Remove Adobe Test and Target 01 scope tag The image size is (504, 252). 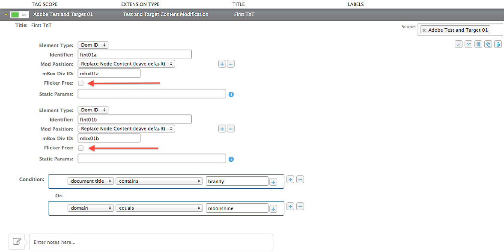coord(424,30)
